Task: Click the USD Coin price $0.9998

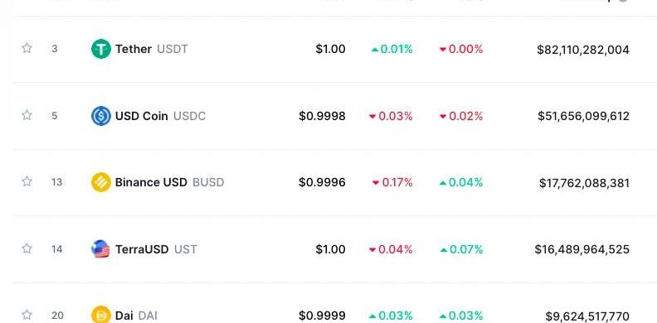Action: [322, 116]
